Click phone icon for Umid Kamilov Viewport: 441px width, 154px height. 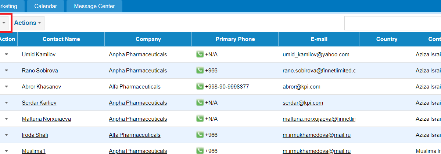200,54
